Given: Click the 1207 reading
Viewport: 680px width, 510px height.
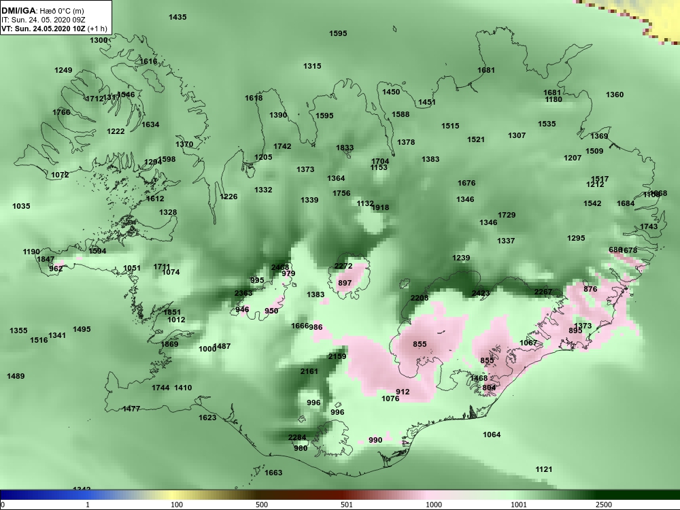Looking at the screenshot, I should [x=573, y=158].
